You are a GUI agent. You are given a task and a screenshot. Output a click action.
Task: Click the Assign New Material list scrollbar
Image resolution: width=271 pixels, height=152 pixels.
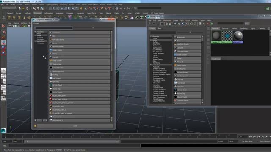pyautogui.click(x=111, y=52)
